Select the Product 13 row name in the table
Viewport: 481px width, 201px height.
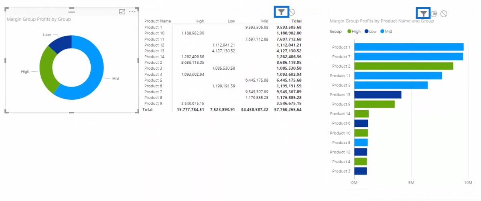(x=154, y=50)
